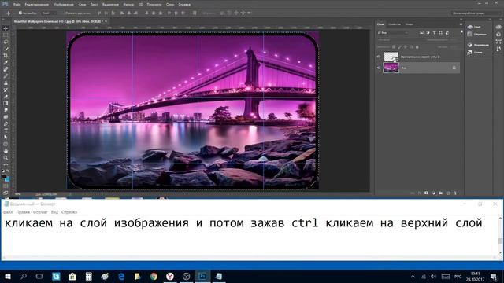Open Notepad's Файл menu
The image size is (504, 283).
point(8,212)
